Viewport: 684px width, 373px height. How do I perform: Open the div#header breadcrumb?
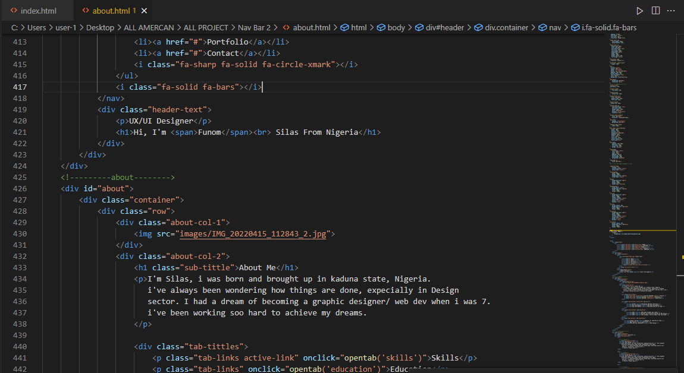[x=440, y=27]
